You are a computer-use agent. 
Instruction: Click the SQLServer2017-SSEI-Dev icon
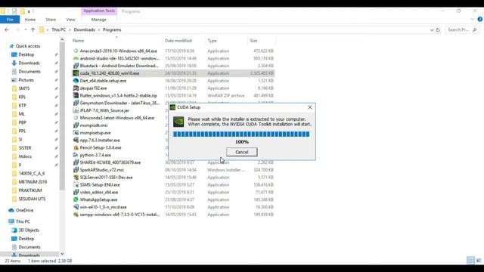(76, 178)
